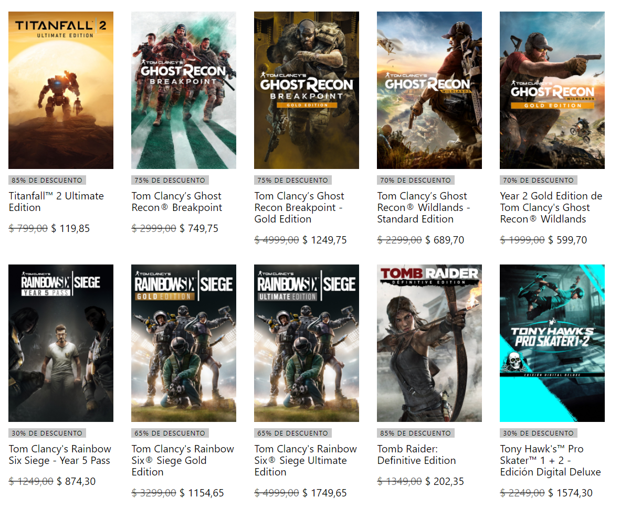Click Year 2 Gold Edition de Ghost Recon title

pyautogui.click(x=551, y=207)
